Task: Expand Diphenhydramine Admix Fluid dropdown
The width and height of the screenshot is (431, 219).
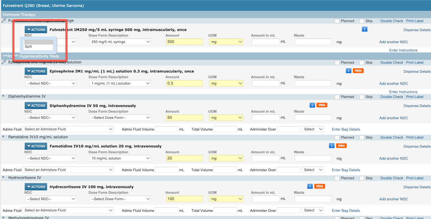Action: click(x=68, y=129)
